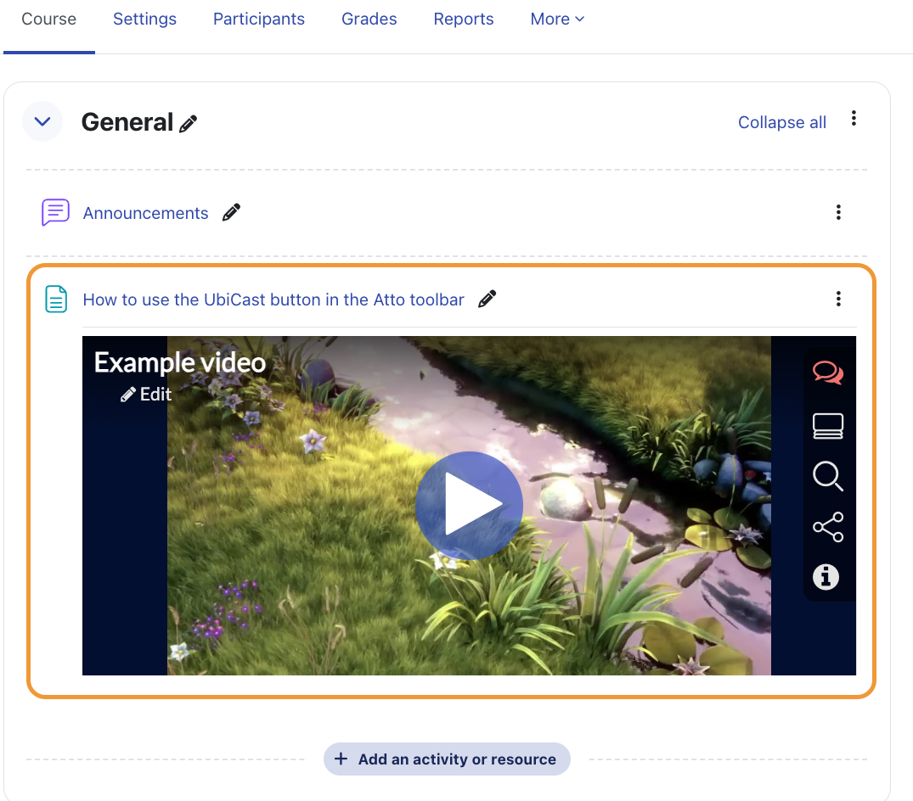Click the page resource icon for UbiCast

[x=56, y=299]
